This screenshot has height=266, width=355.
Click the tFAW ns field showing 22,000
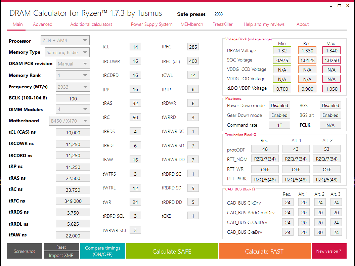point(73,235)
